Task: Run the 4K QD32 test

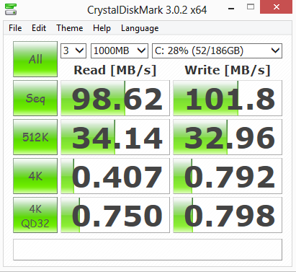Action: tap(35, 215)
